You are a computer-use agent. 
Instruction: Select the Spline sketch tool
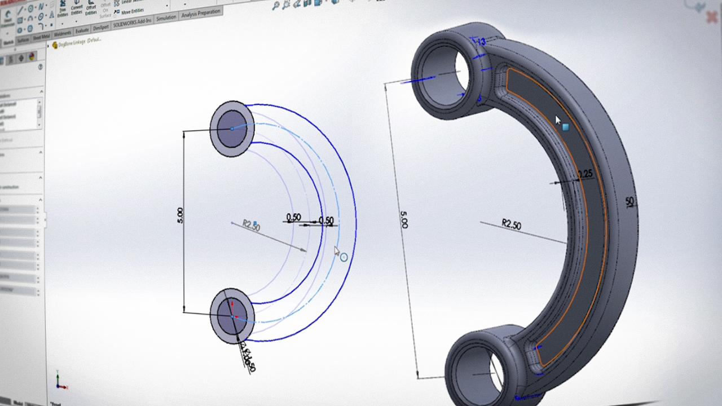click(41, 7)
